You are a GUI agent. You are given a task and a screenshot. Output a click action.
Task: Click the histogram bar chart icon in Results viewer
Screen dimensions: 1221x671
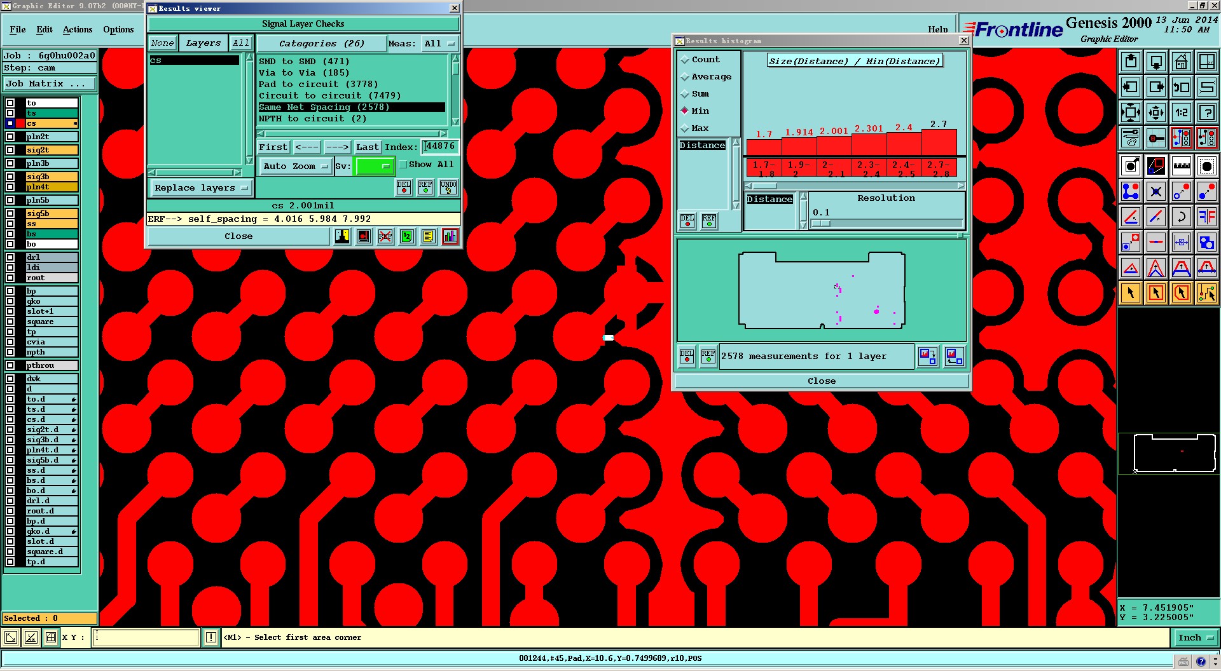[450, 236]
